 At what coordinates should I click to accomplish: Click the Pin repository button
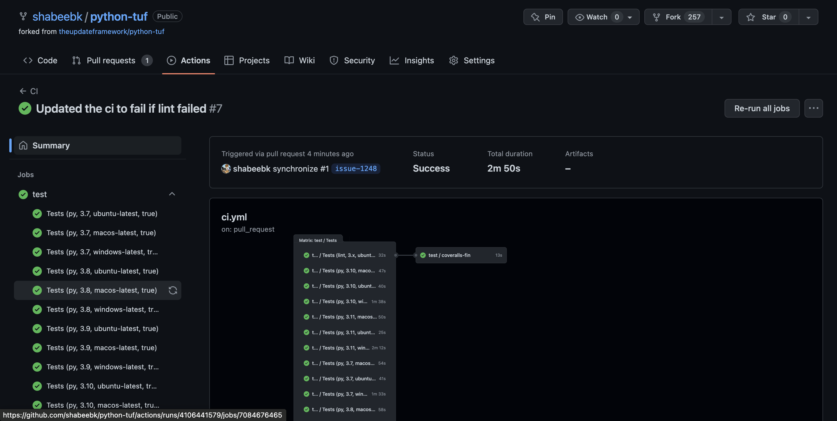[x=543, y=17]
